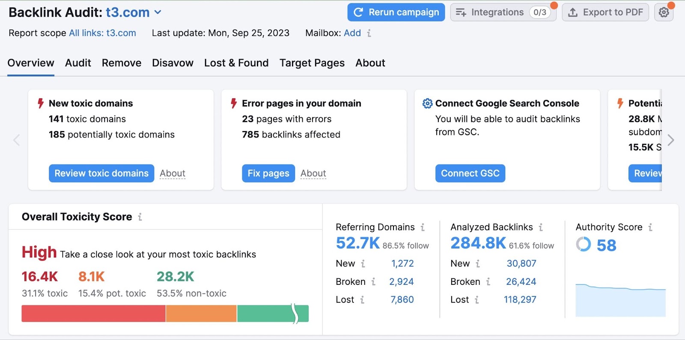Click info icon beside Overall Toxicity Score
This screenshot has height=340, width=685.
[x=140, y=217]
